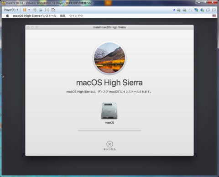Image resolution: width=219 pixels, height=177 pixels.
Task: Open the network adapter device icon
Action: pyautogui.click(x=196, y=10)
